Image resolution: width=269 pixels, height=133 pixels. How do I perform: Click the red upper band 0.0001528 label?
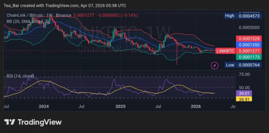(x=249, y=38)
